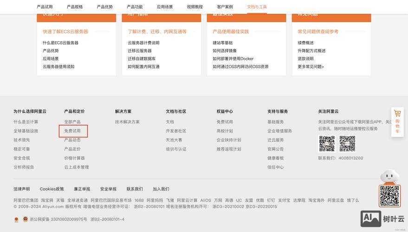
Task: Open 建站零基础 link
Action: 222,43
